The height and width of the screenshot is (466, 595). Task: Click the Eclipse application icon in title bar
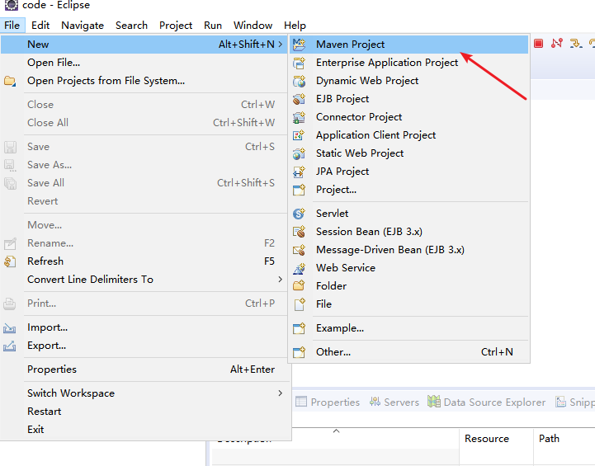12,5
